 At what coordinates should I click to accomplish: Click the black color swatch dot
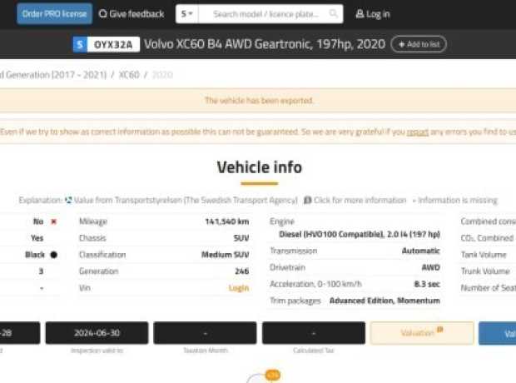pyautogui.click(x=53, y=255)
